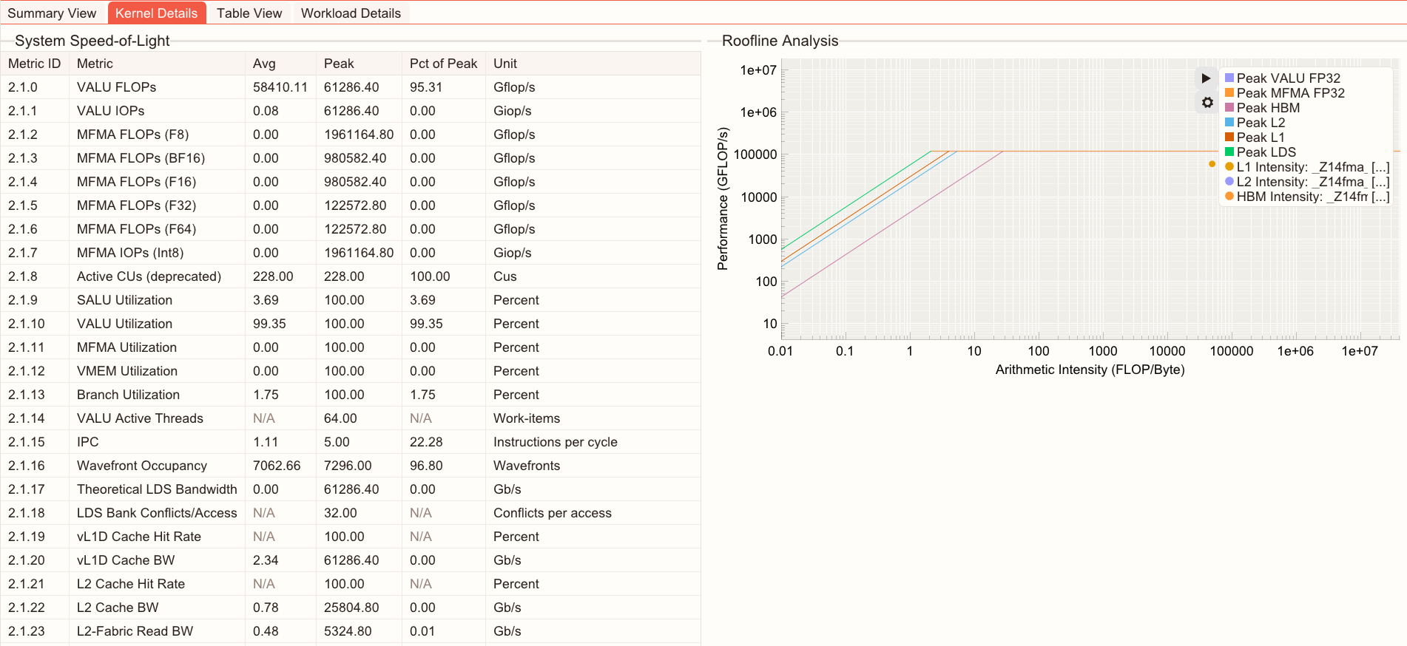Switch to the Workload Details tab
The height and width of the screenshot is (646, 1407).
[351, 13]
